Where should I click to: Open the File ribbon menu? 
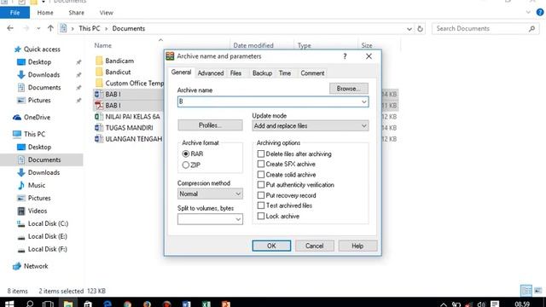click(15, 13)
